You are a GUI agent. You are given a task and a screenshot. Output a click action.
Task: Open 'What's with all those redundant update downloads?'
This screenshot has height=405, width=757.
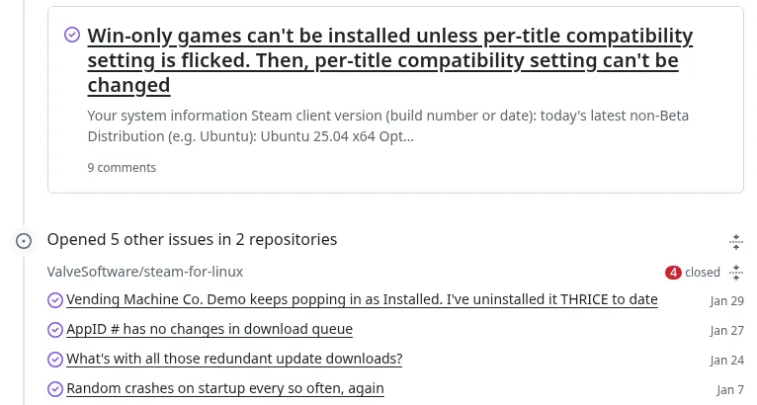[234, 360]
